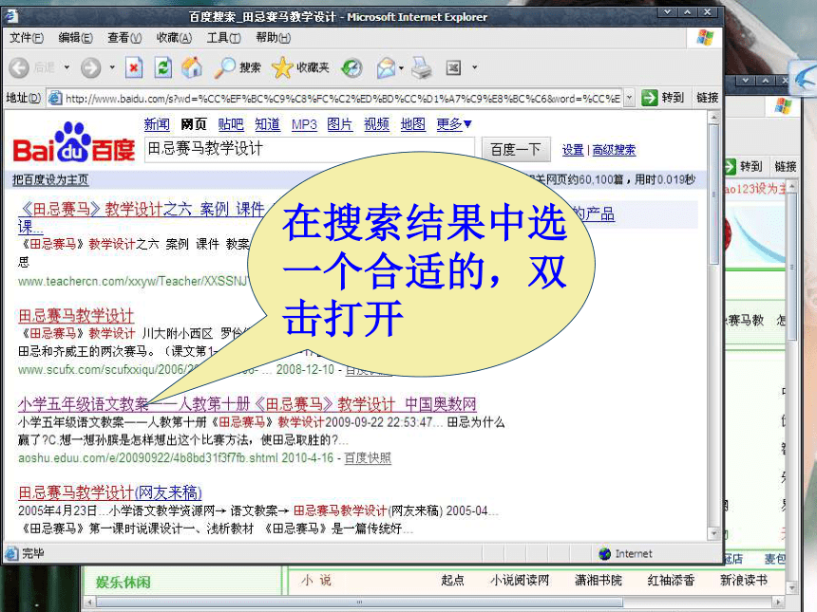817x612 pixels.
Task: Switch to the 贴吧 tab on Baidu
Action: click(x=231, y=124)
